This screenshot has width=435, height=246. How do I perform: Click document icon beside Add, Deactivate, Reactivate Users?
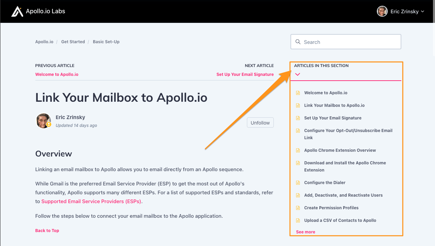point(298,195)
